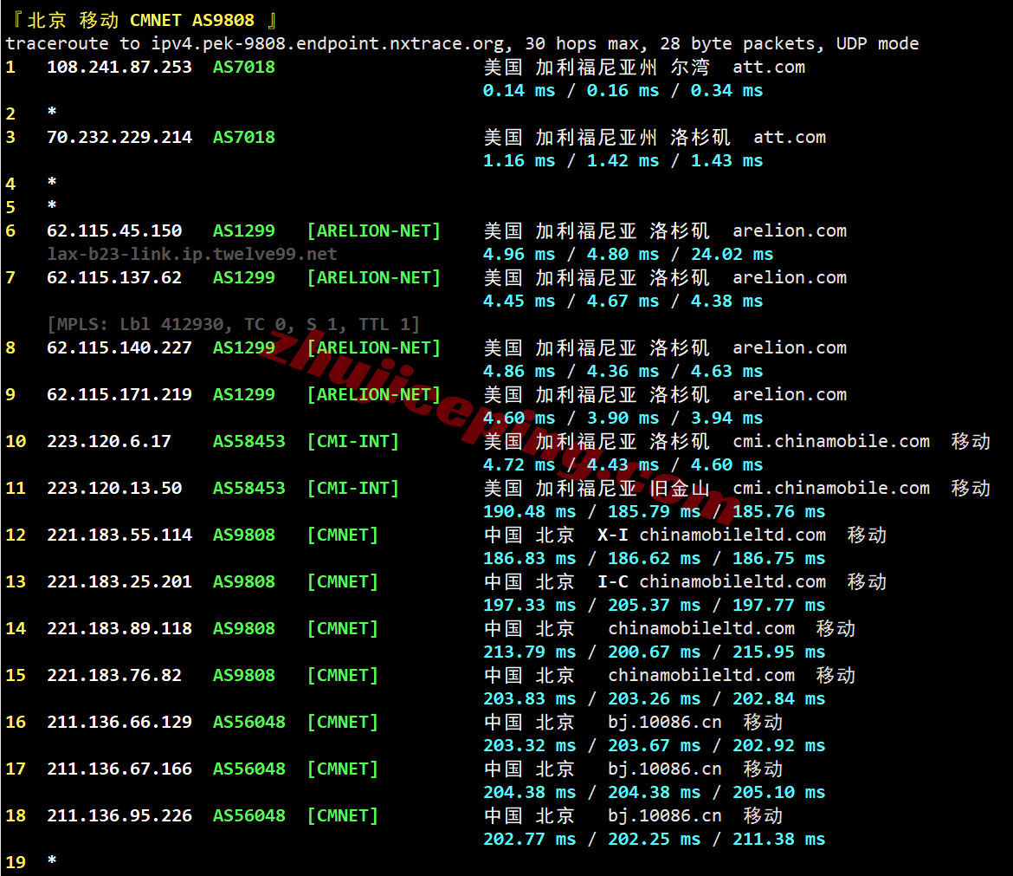Image resolution: width=1013 pixels, height=876 pixels.
Task: Select IP address 221.183.76.82
Action: point(114,675)
